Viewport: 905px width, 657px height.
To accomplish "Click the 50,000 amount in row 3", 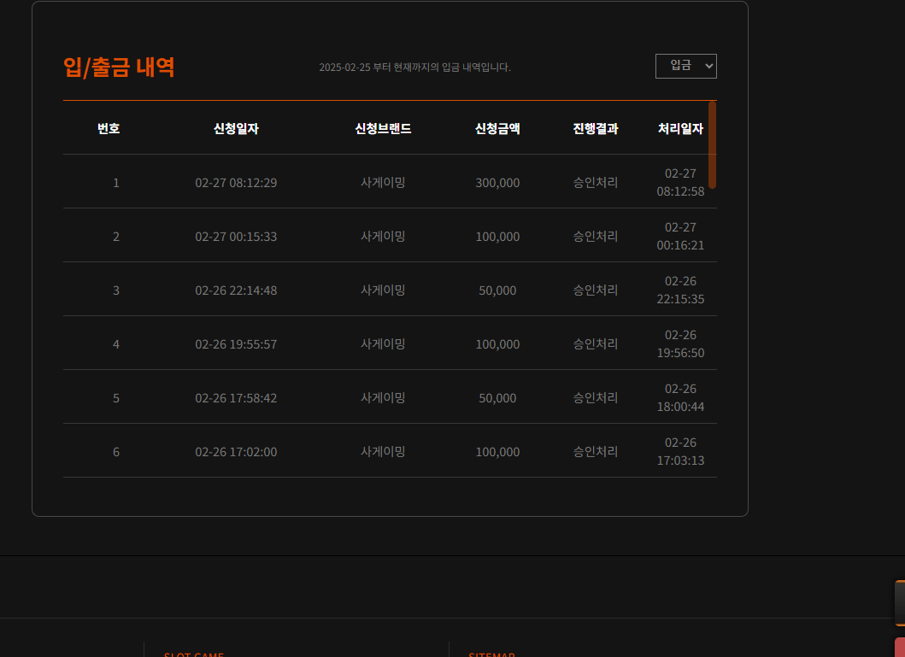I will (x=497, y=290).
